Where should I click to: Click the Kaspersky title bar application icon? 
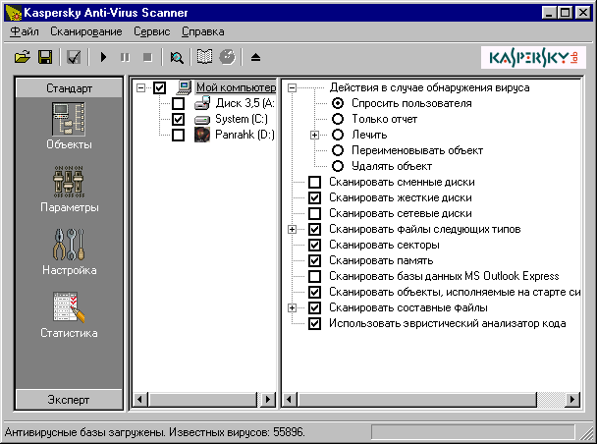(x=14, y=13)
